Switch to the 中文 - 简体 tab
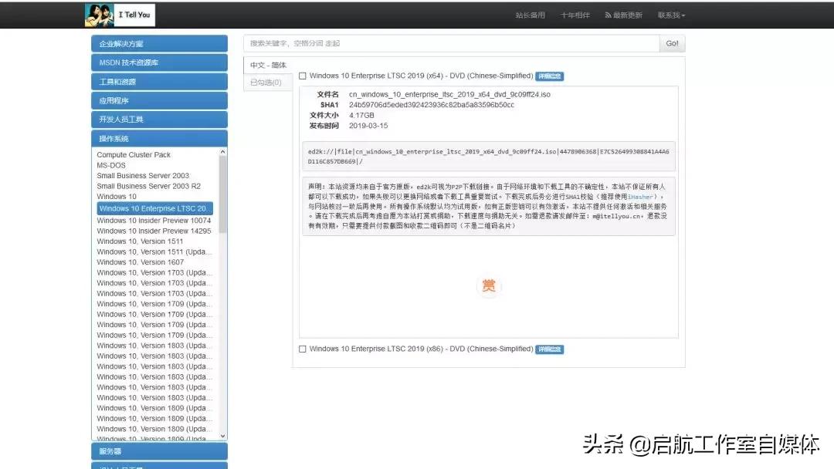The image size is (834, 469). [267, 66]
